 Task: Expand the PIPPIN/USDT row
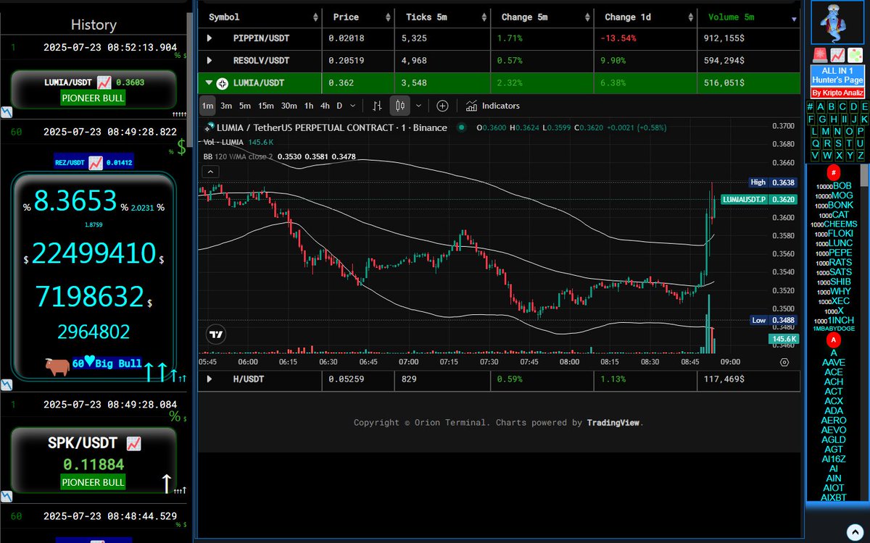pyautogui.click(x=210, y=38)
